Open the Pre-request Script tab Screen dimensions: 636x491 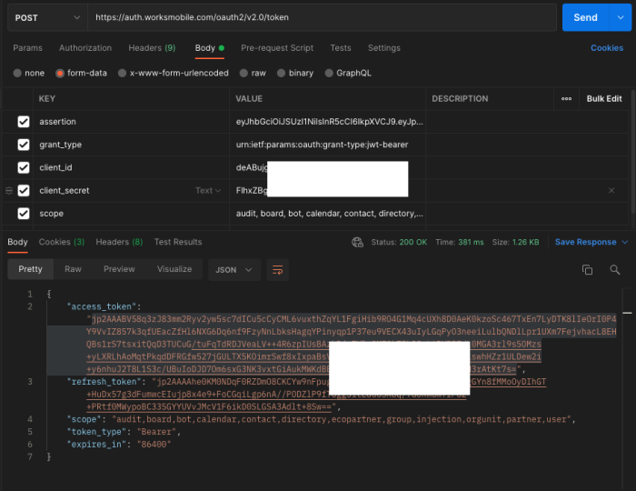(277, 48)
